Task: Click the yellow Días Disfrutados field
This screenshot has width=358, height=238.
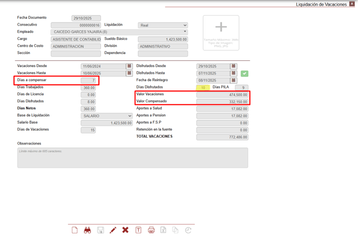Action: 203,88
